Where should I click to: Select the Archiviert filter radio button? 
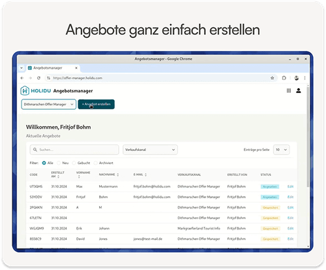[95, 163]
